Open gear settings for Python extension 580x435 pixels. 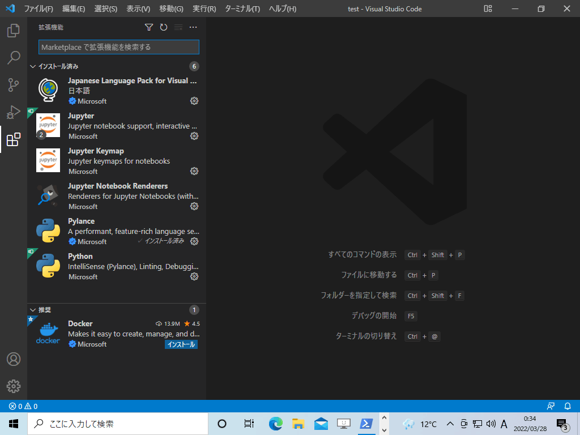pos(194,276)
